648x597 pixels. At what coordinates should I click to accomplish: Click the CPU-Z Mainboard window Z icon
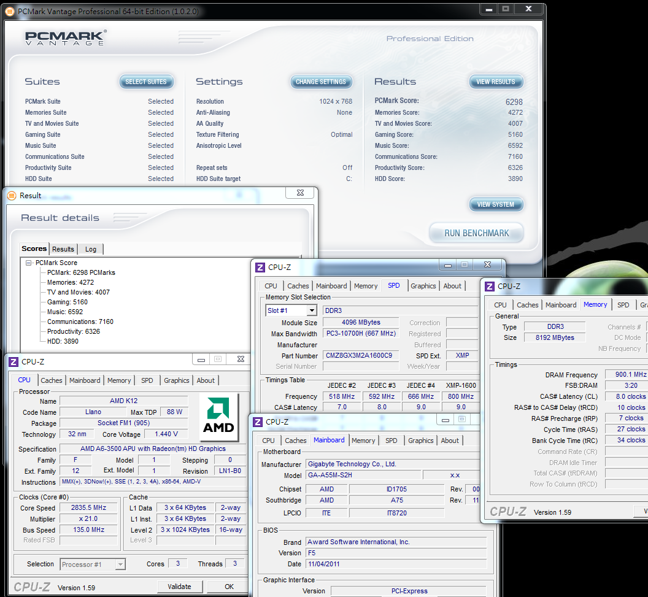(x=258, y=422)
